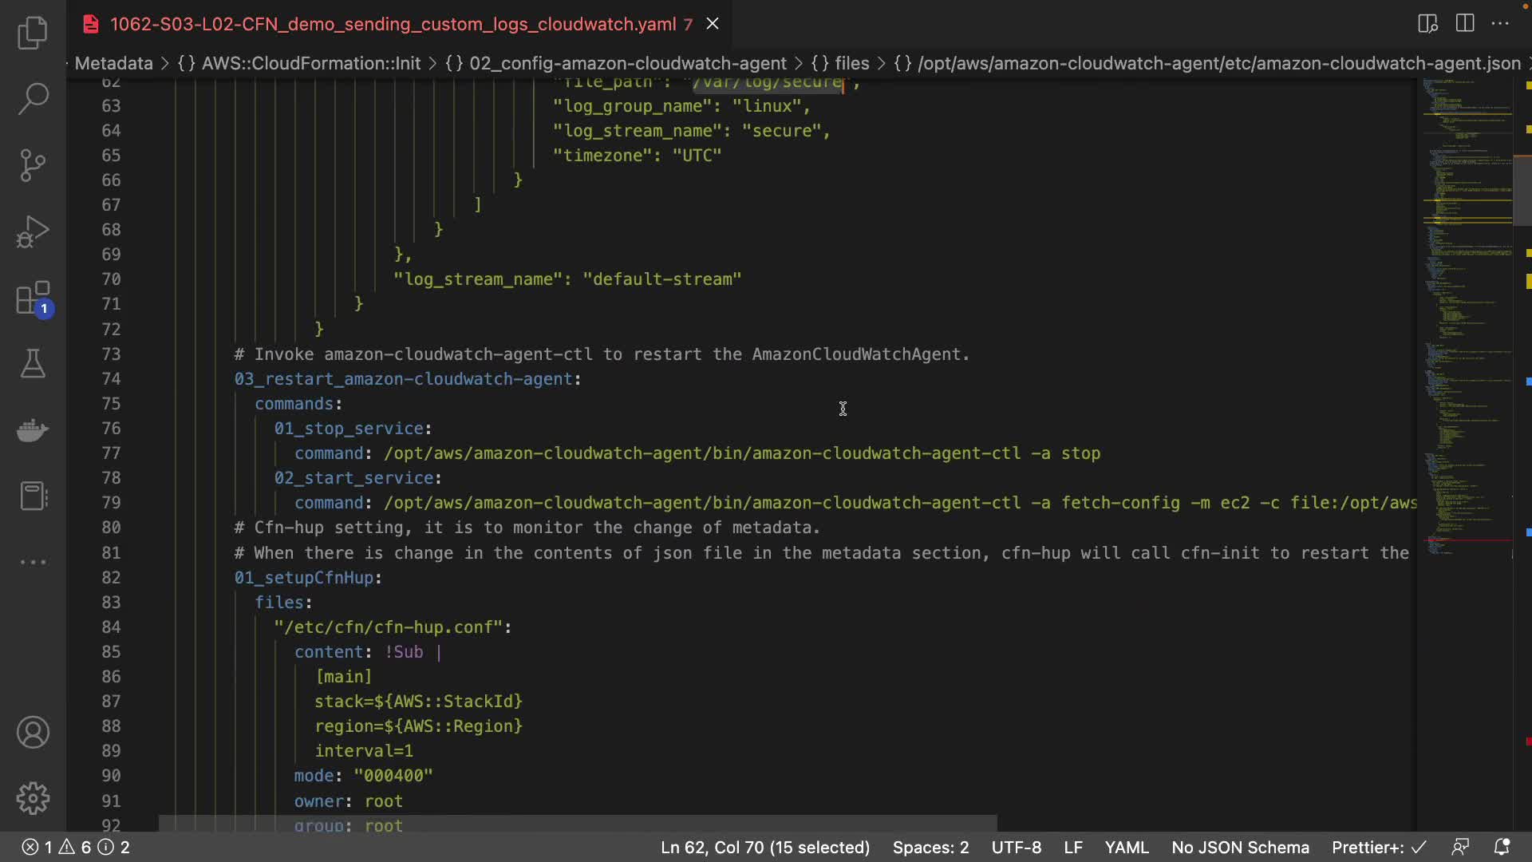Click the Spaces: 2 indentation setting
This screenshot has width=1532, height=862.
pos(930,848)
